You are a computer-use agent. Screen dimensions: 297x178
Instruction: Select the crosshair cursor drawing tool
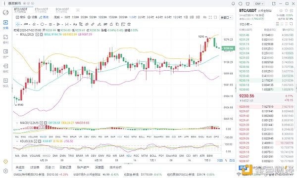pyautogui.click(x=18, y=24)
